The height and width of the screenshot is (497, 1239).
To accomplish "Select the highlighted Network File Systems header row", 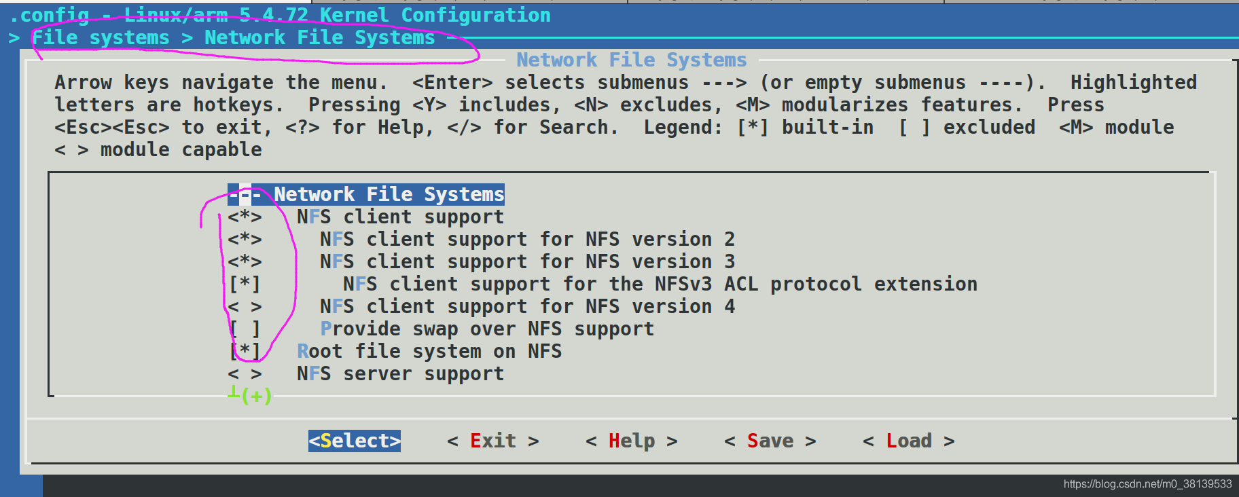I will coord(366,195).
